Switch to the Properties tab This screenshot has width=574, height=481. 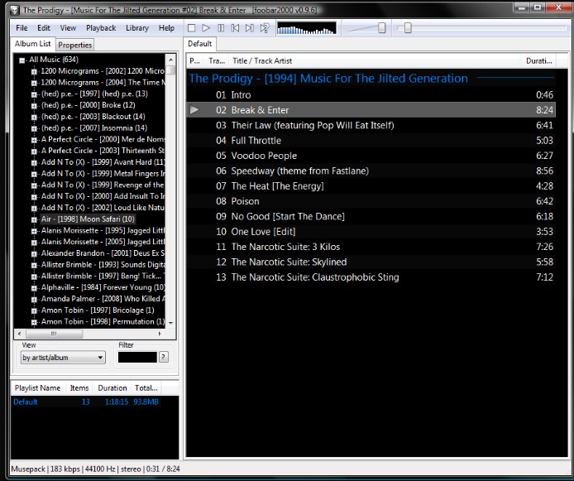tap(75, 45)
